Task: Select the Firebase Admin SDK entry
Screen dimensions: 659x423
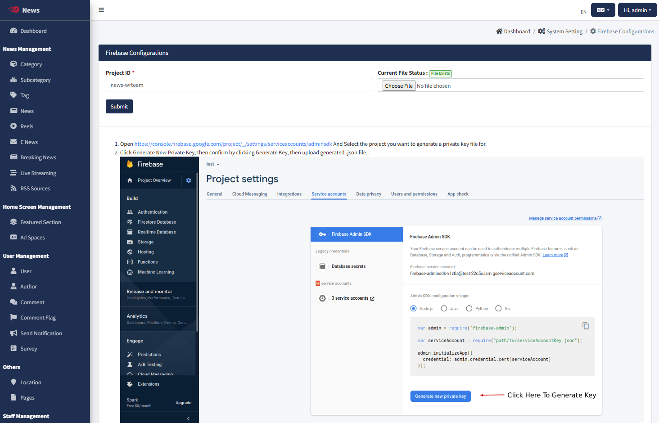Action: 357,234
